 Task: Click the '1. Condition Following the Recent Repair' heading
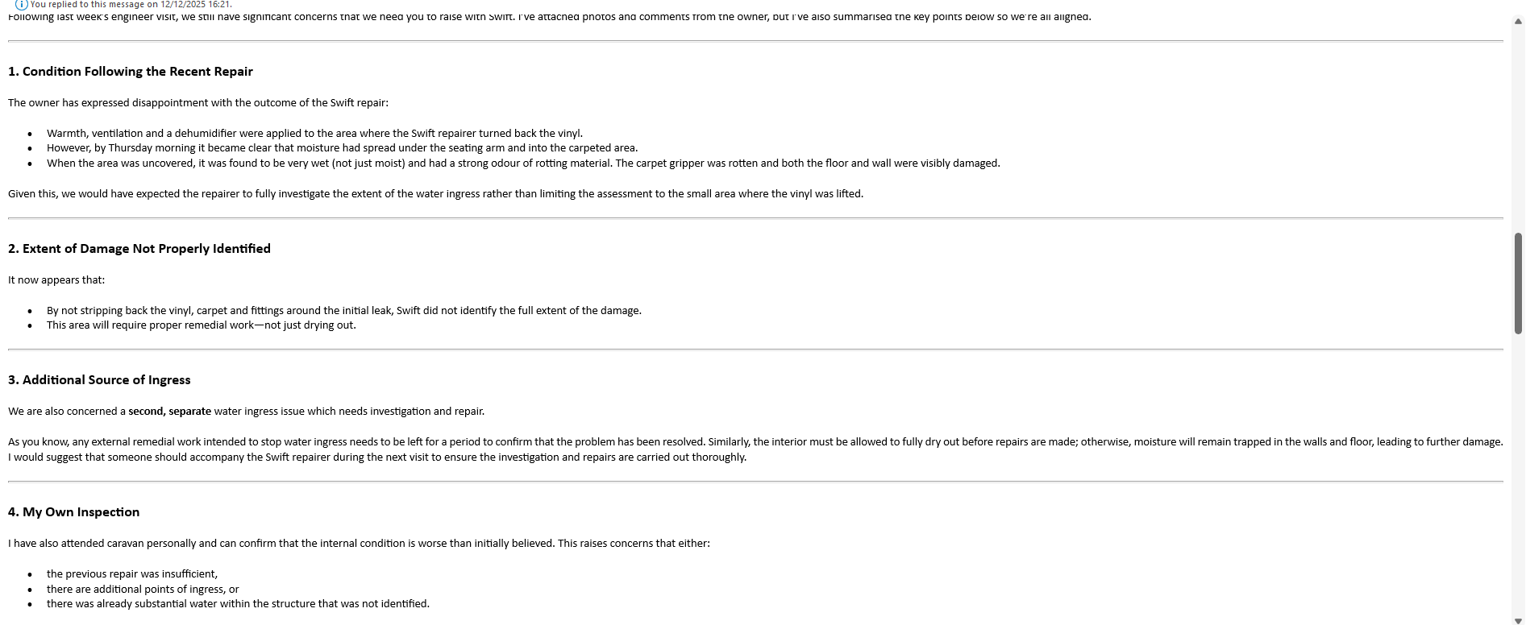(131, 72)
